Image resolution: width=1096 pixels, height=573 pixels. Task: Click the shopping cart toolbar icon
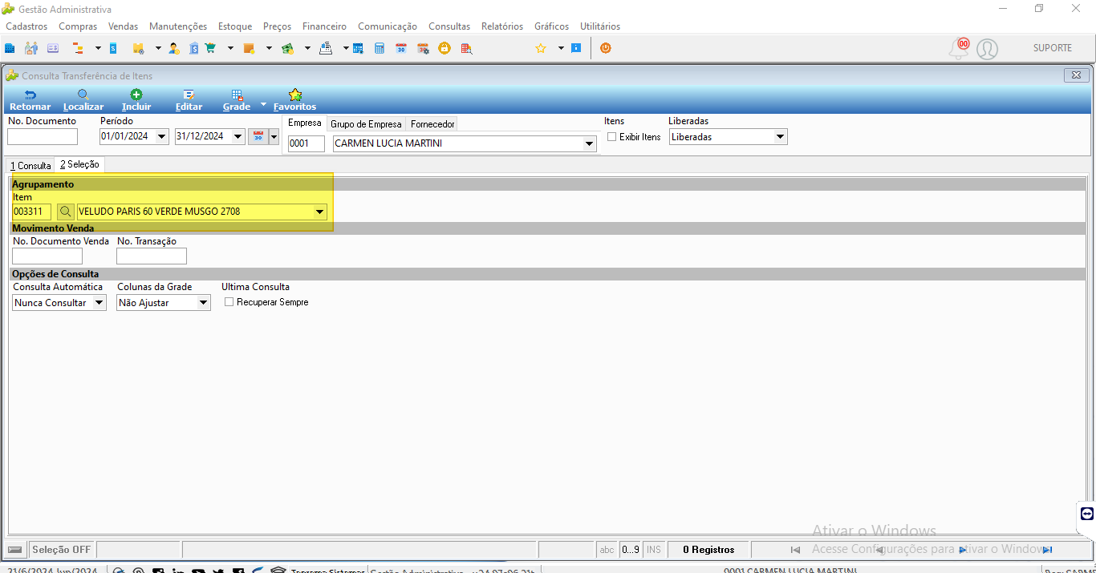pos(211,48)
